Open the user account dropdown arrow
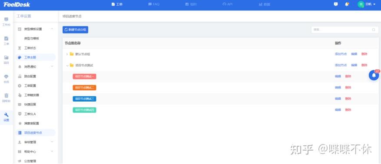Screen dimensions: 381x164 pos(374,5)
